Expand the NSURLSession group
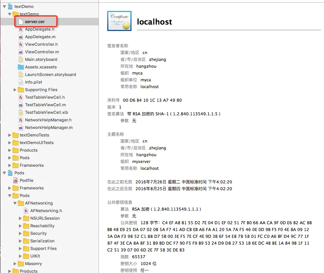Viewport: 324px width, 273px height. (x=20, y=218)
